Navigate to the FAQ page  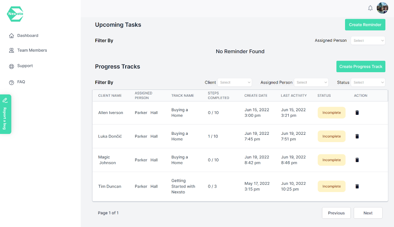(x=21, y=82)
